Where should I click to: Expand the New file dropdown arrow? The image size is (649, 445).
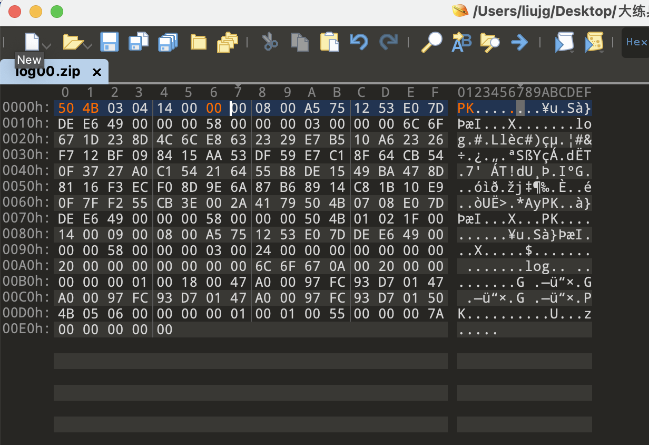46,46
